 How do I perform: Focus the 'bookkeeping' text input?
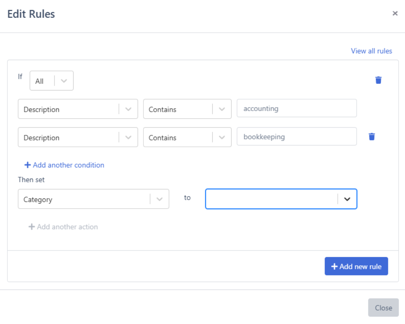[x=296, y=137]
